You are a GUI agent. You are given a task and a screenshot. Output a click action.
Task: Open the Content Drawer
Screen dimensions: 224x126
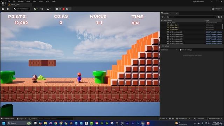click(x=8, y=119)
